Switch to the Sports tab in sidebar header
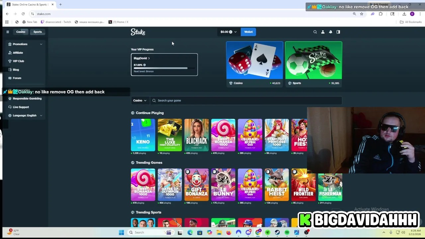 click(x=38, y=32)
